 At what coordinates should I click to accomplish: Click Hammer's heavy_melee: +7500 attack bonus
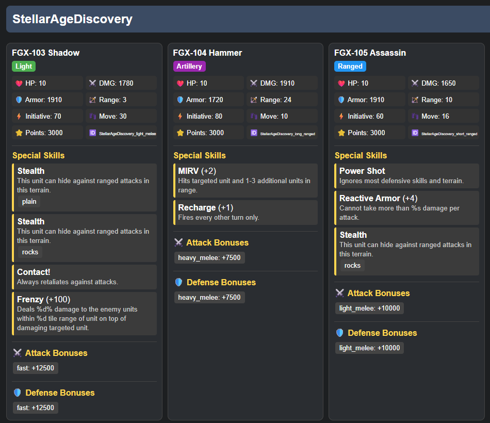(x=209, y=257)
